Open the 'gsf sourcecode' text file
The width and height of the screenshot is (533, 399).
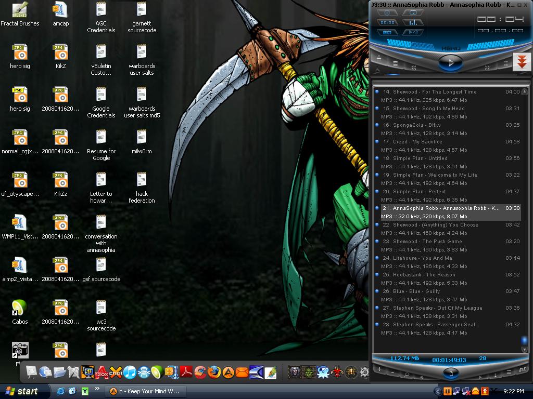(x=101, y=270)
